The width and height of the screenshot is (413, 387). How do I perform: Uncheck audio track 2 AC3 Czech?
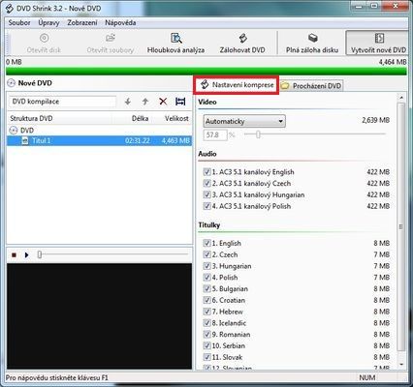(206, 183)
